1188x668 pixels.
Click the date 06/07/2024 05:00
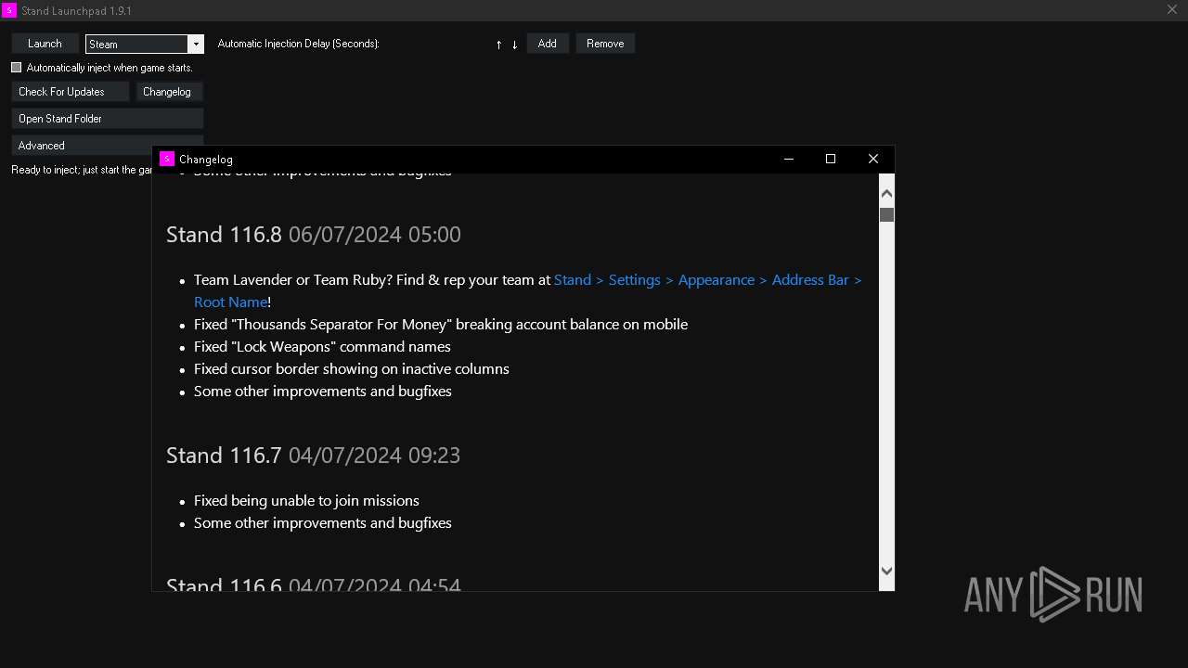coord(375,235)
